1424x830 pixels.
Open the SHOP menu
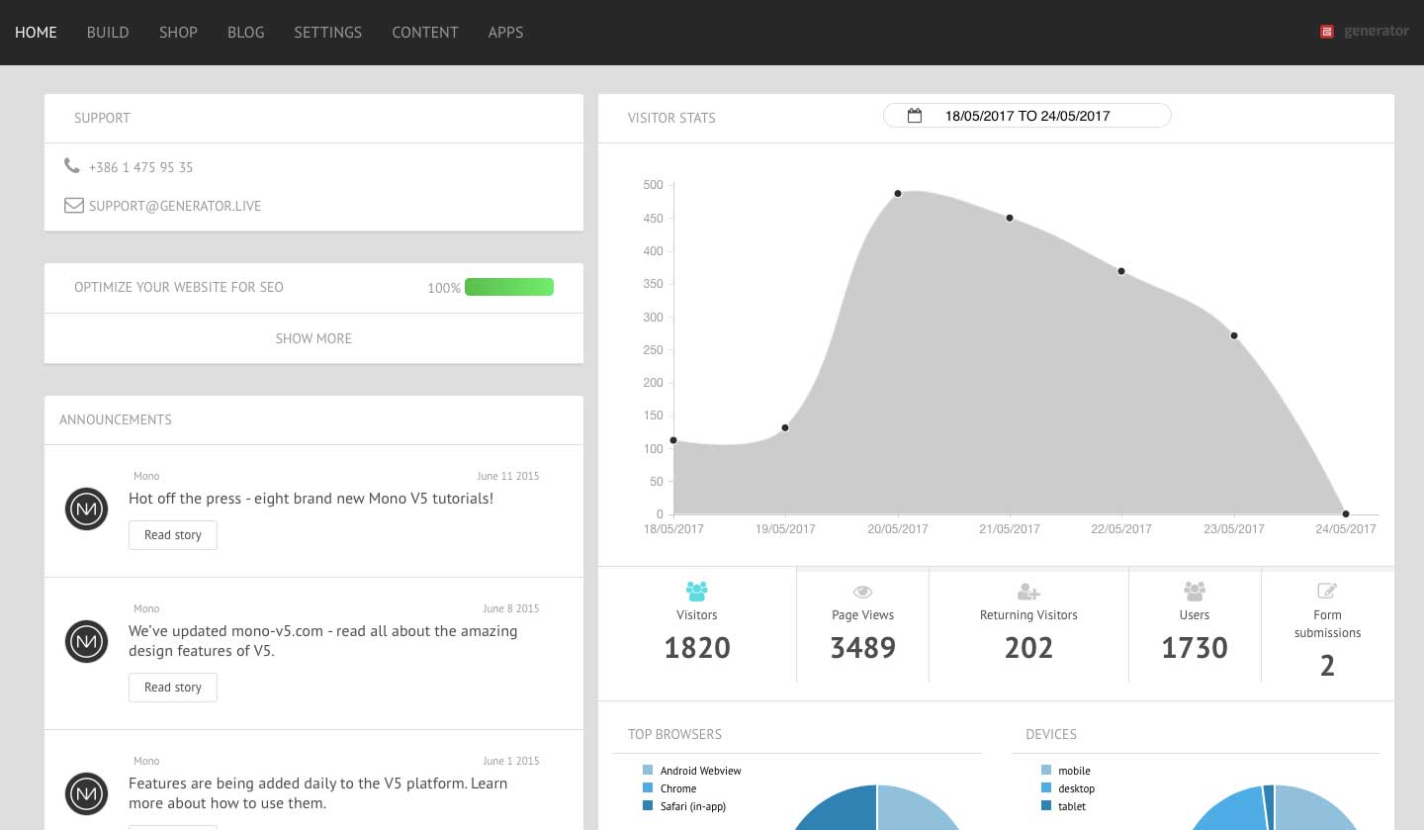(178, 32)
